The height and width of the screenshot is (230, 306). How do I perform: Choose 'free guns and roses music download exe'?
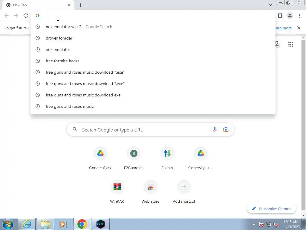[x=153, y=95]
